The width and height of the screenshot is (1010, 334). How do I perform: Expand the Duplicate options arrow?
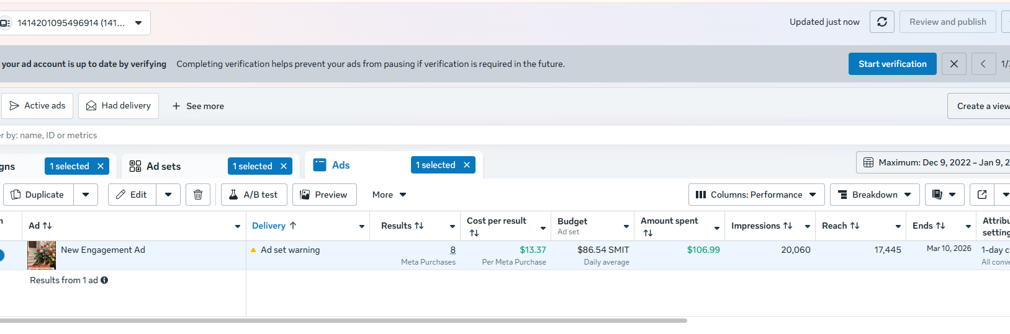86,195
